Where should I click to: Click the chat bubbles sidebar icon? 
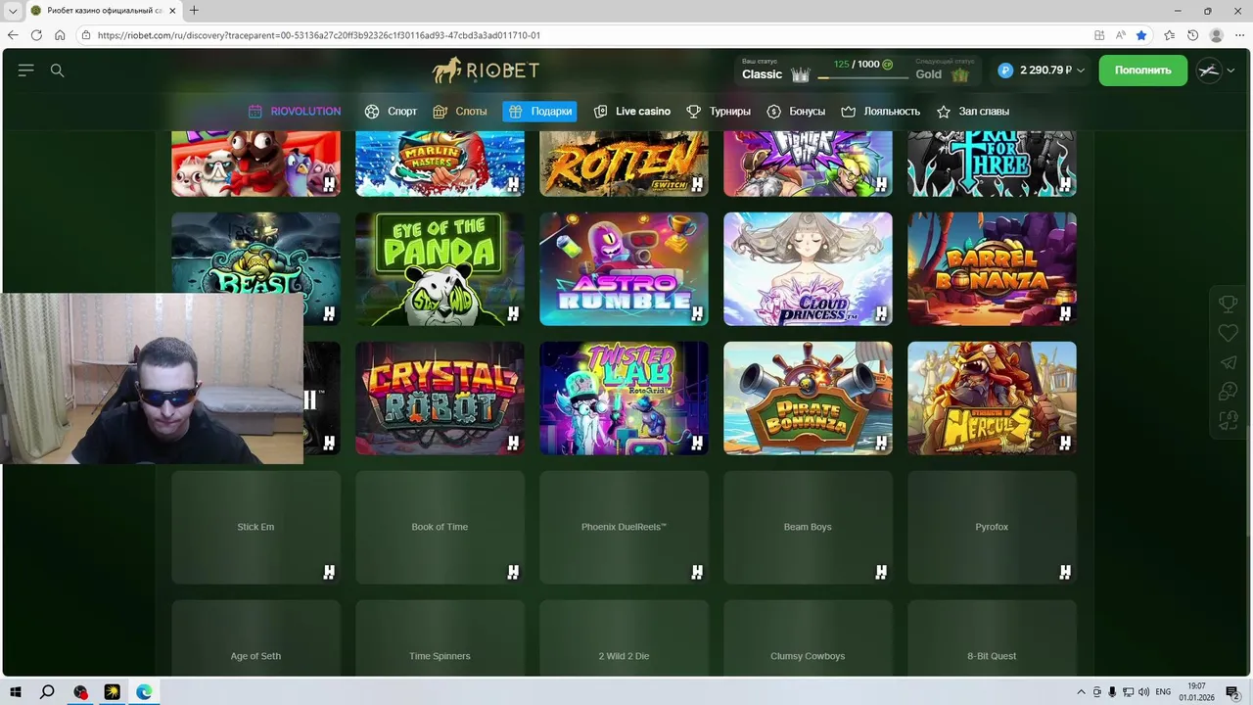1228,392
